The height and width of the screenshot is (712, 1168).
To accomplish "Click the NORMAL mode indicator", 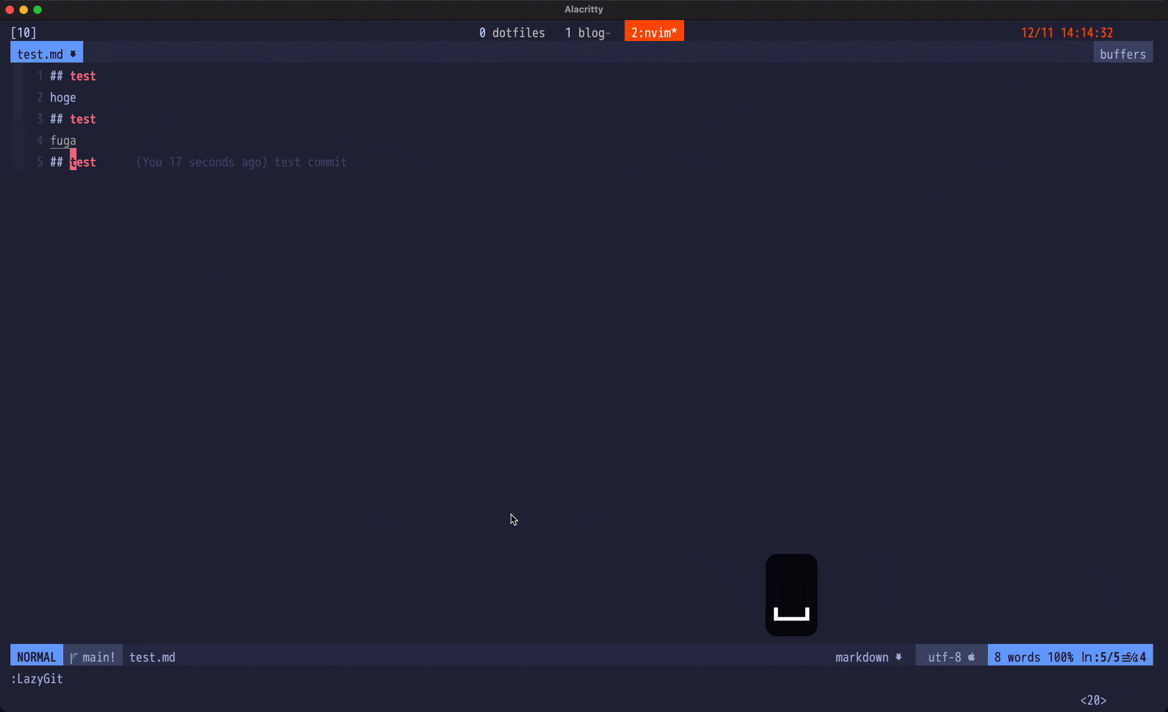I will pos(36,657).
